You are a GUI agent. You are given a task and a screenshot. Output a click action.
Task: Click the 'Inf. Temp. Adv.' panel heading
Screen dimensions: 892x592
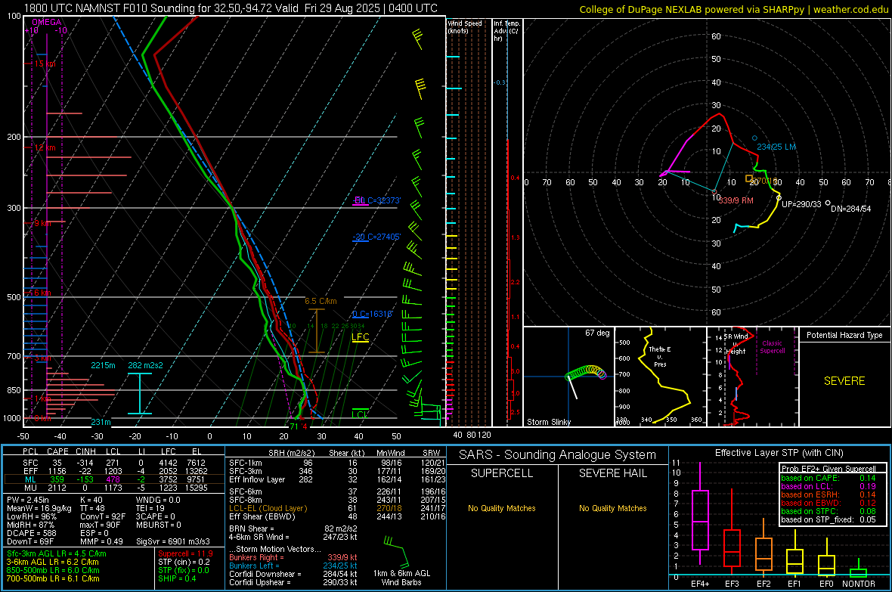(507, 31)
